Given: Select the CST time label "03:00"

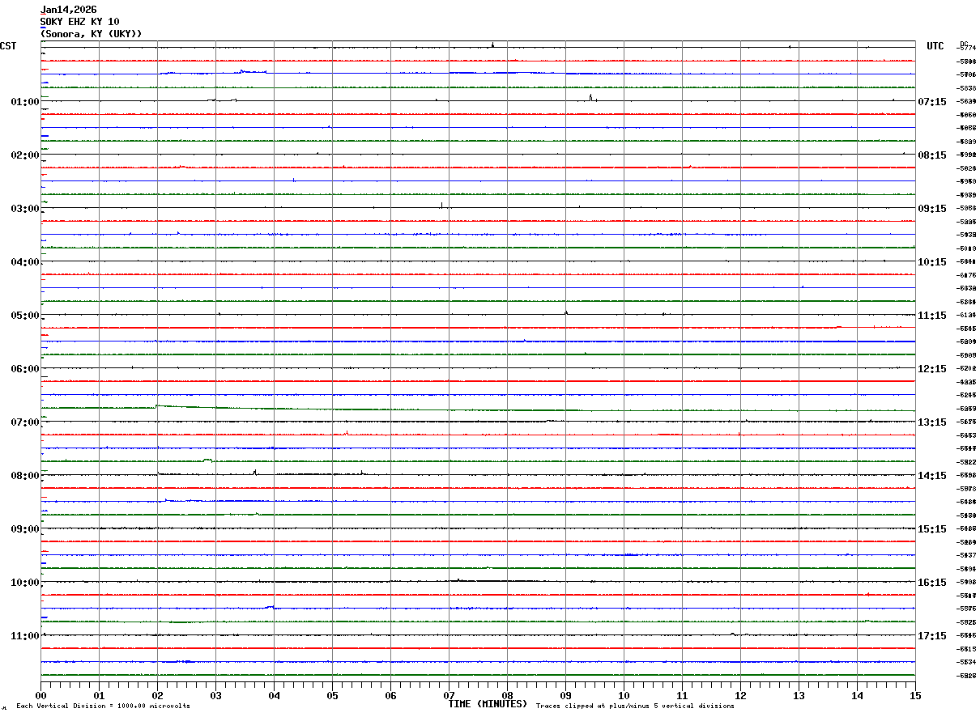Looking at the screenshot, I should click(x=25, y=209).
